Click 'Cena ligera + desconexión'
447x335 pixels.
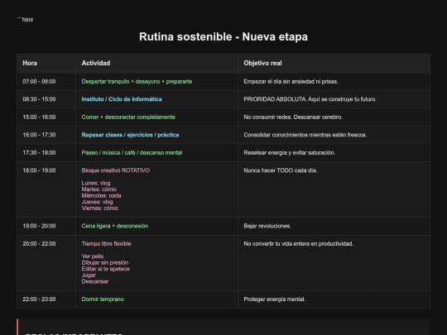(x=114, y=226)
